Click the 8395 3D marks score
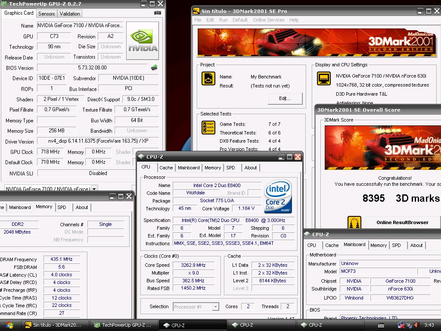This screenshot has height=331, width=441. [401, 198]
